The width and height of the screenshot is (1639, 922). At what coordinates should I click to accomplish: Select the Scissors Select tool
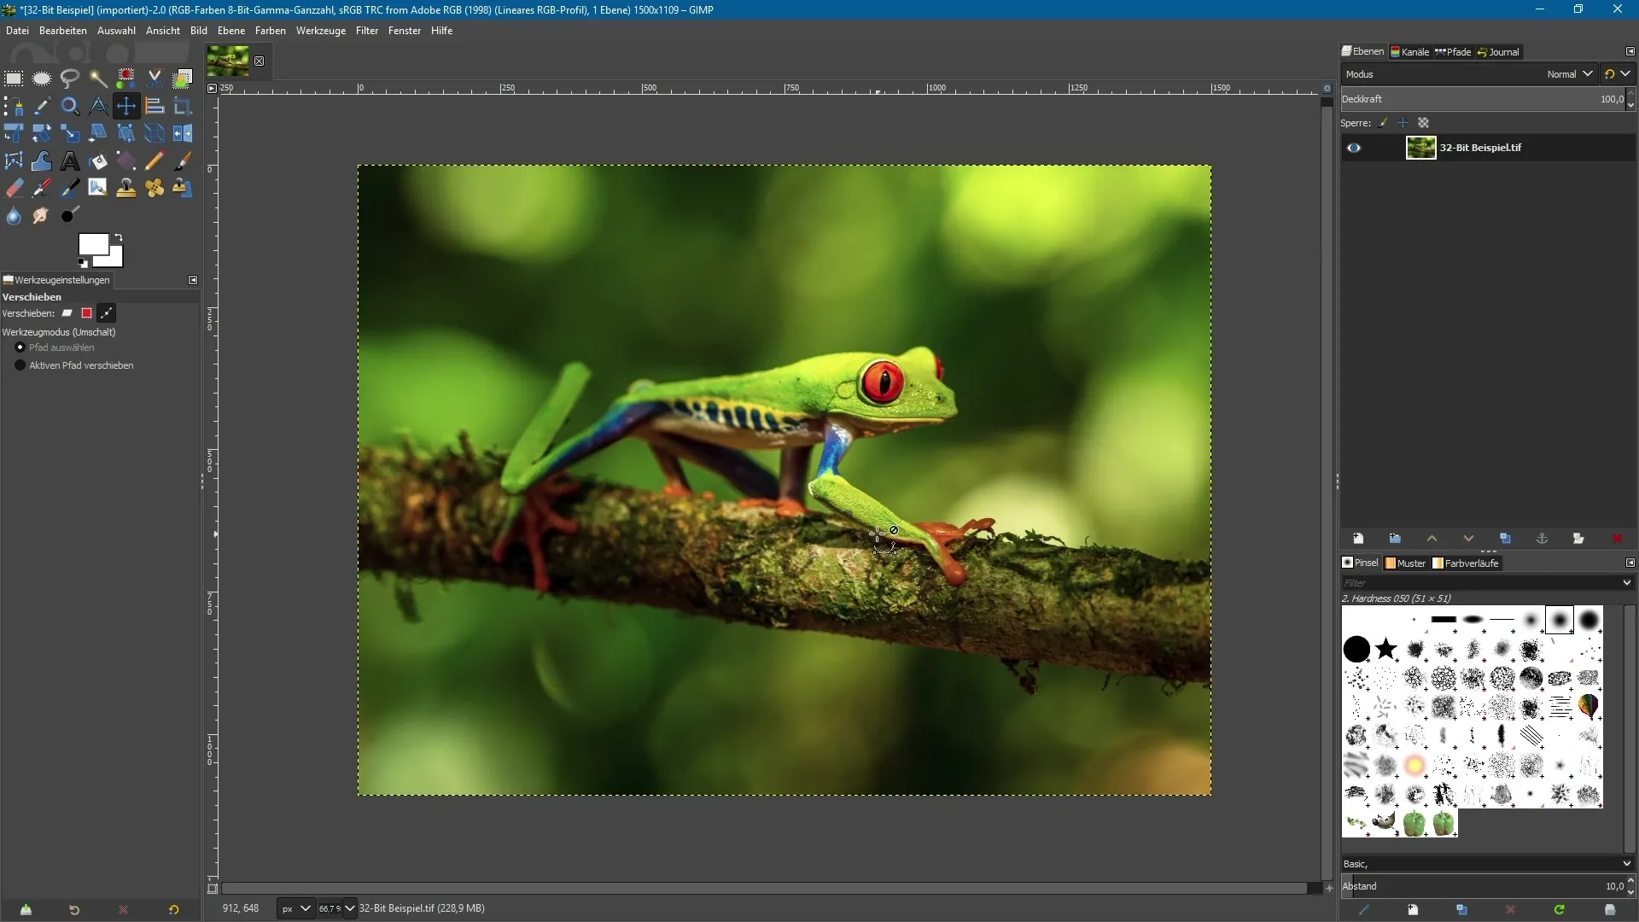click(155, 79)
